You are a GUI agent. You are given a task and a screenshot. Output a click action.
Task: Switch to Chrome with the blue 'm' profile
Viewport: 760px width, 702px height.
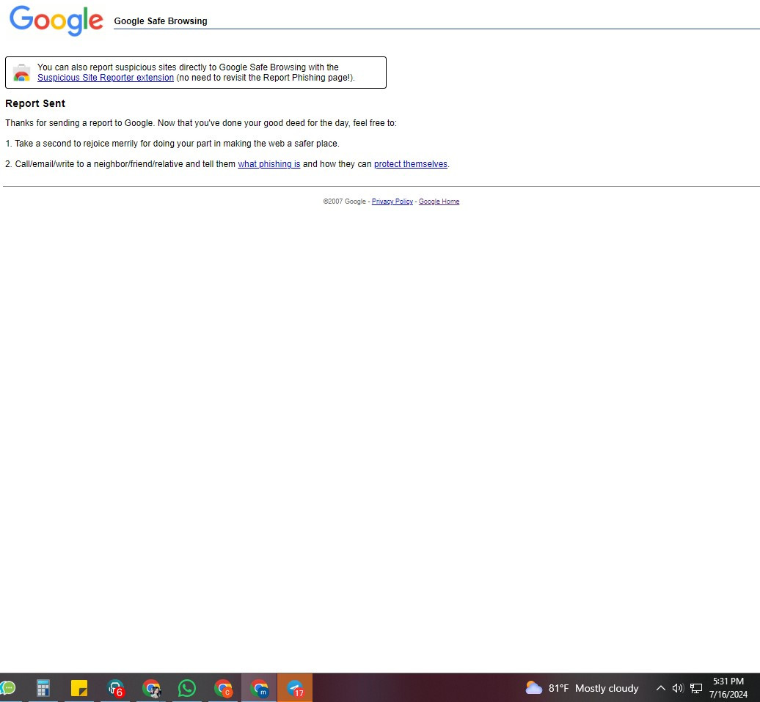259,688
